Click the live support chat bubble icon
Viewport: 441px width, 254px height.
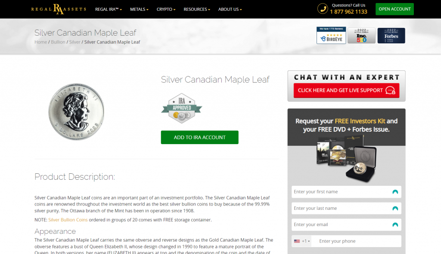390,90
